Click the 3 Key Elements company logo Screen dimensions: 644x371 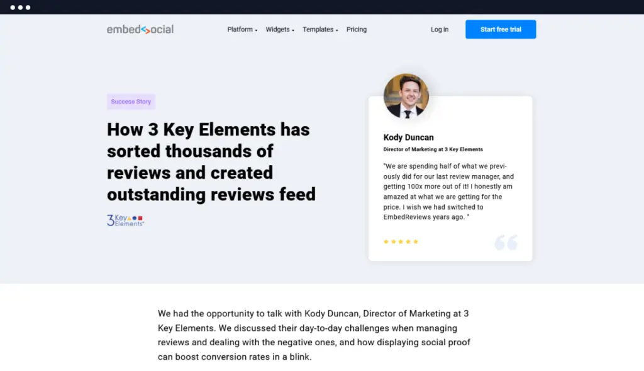click(x=125, y=220)
